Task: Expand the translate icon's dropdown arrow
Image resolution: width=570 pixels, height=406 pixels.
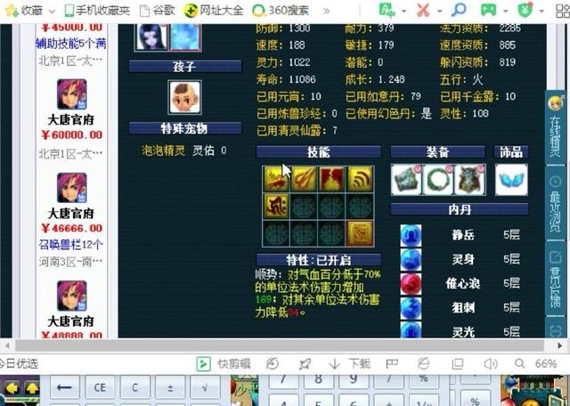Action: [x=403, y=12]
